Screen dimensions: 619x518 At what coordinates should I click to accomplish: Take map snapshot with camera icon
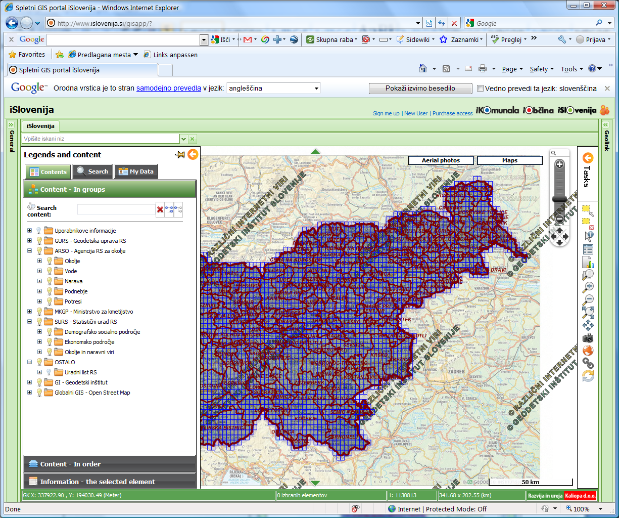pyautogui.click(x=588, y=338)
